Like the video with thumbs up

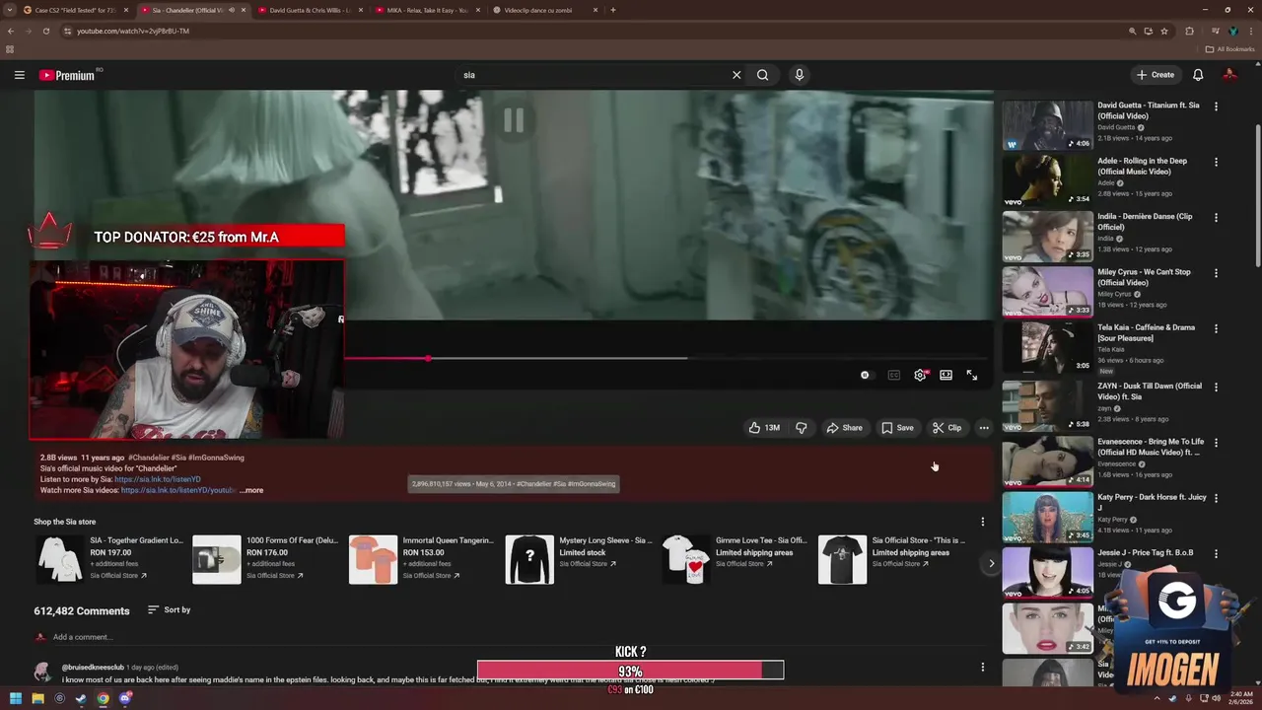tap(764, 428)
